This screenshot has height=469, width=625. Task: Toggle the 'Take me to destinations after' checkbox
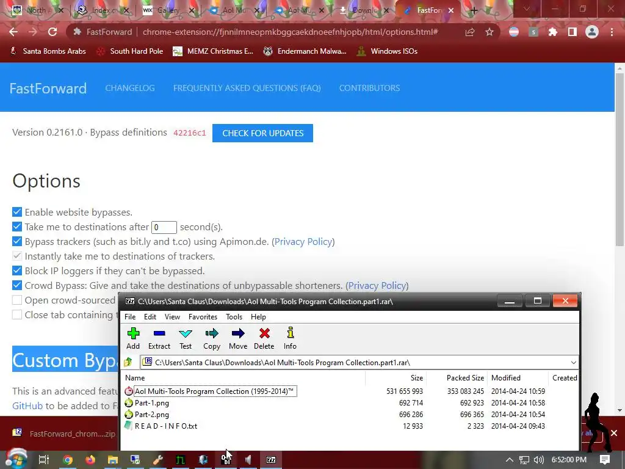point(16,227)
